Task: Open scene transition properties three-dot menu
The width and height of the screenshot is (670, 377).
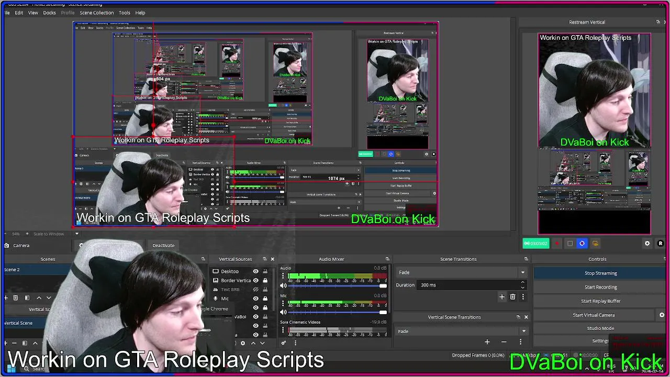Action: pyautogui.click(x=522, y=297)
